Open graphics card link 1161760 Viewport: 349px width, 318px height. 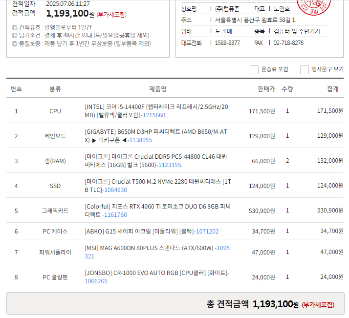click(x=114, y=215)
